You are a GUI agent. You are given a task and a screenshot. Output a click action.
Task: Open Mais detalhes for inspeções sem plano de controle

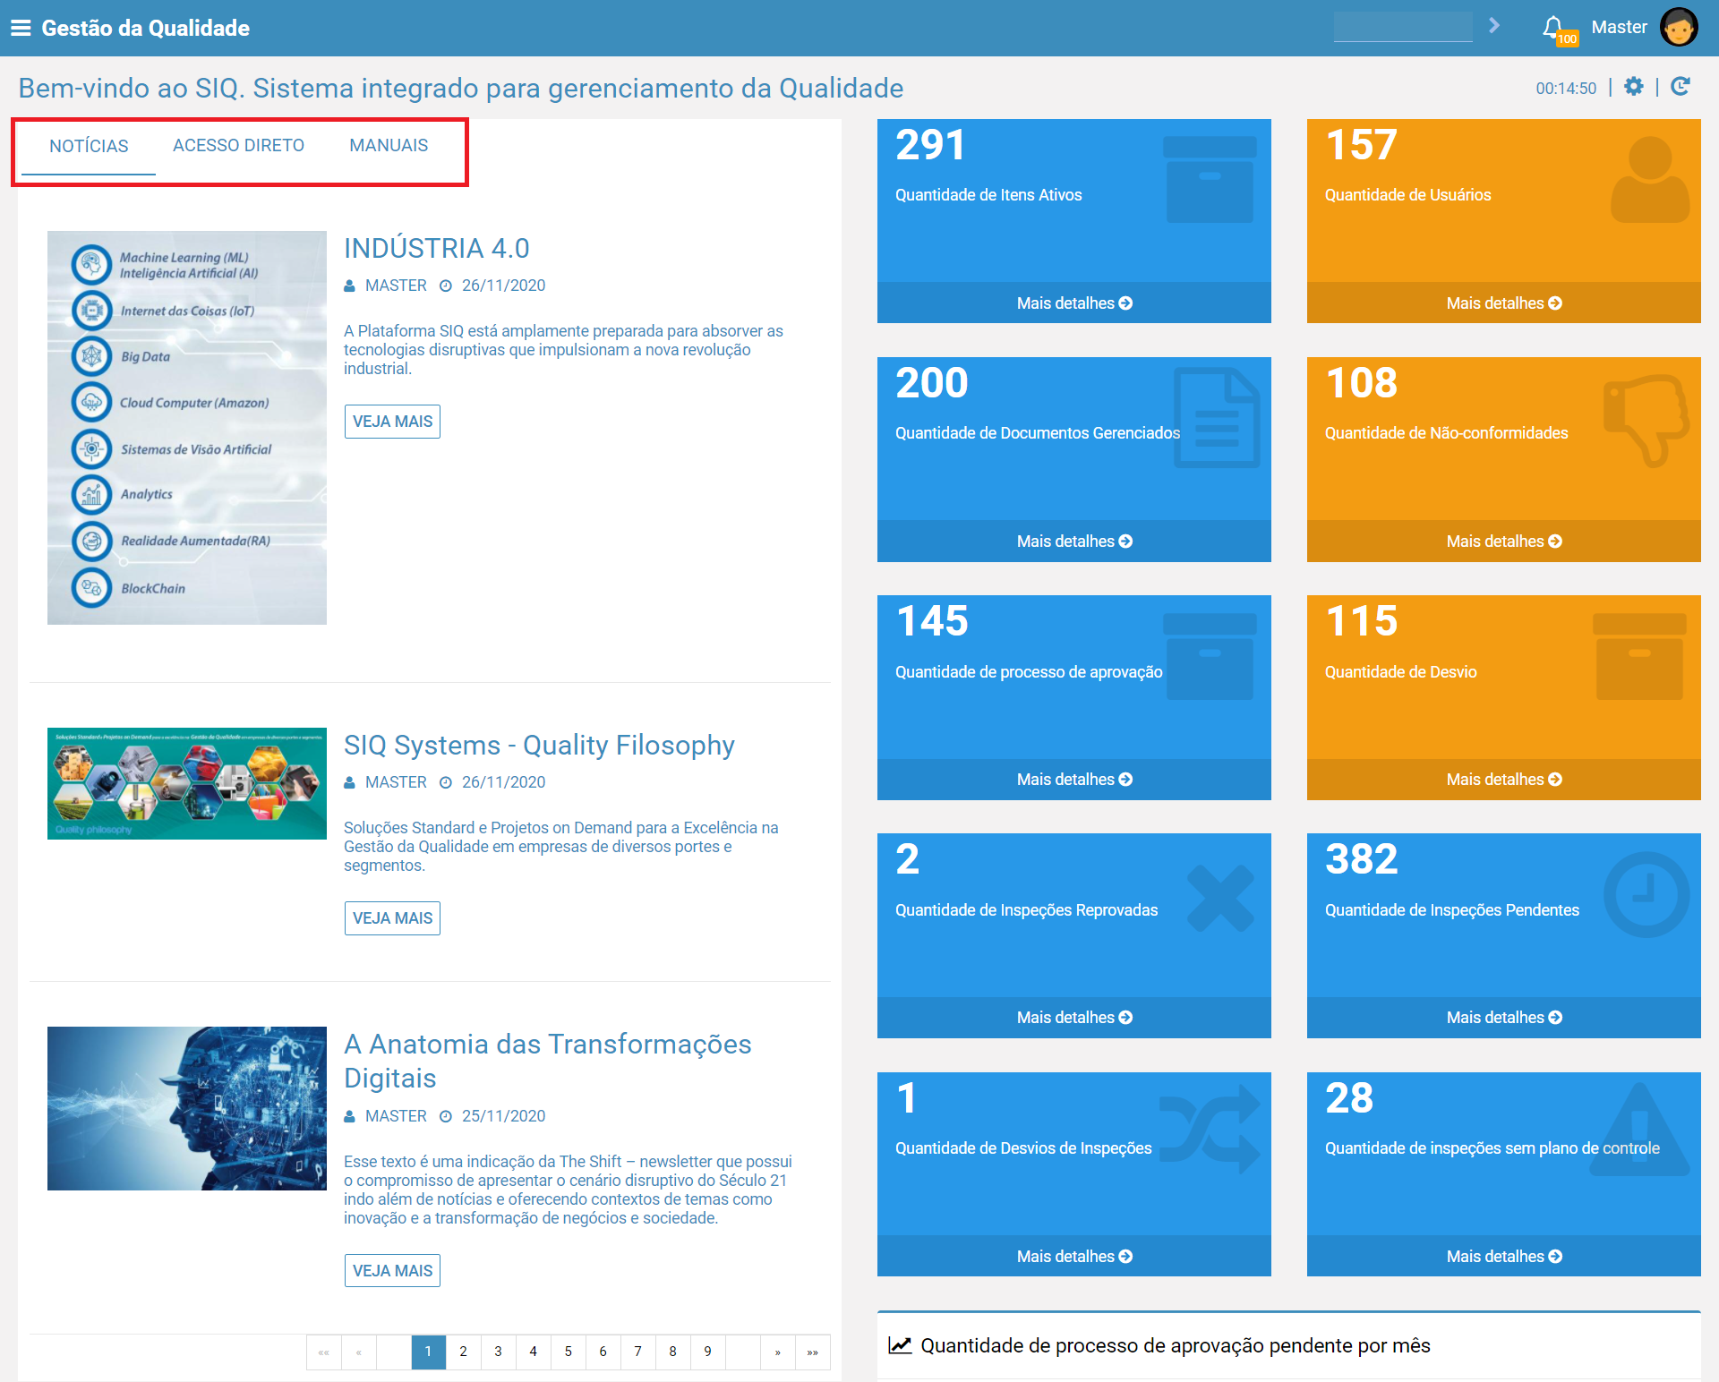pyautogui.click(x=1504, y=1257)
